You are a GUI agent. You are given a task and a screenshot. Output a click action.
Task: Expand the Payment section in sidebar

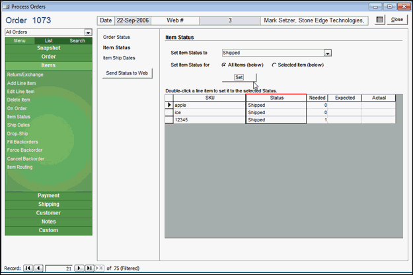pos(48,195)
